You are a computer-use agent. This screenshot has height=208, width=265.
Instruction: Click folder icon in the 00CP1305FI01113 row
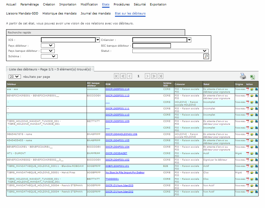pos(252,96)
